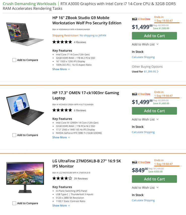Image resolution: width=186 pixels, height=215 pixels.
Task: Open Add to Wish List dropdown for LG monitor
Action: pos(145,188)
